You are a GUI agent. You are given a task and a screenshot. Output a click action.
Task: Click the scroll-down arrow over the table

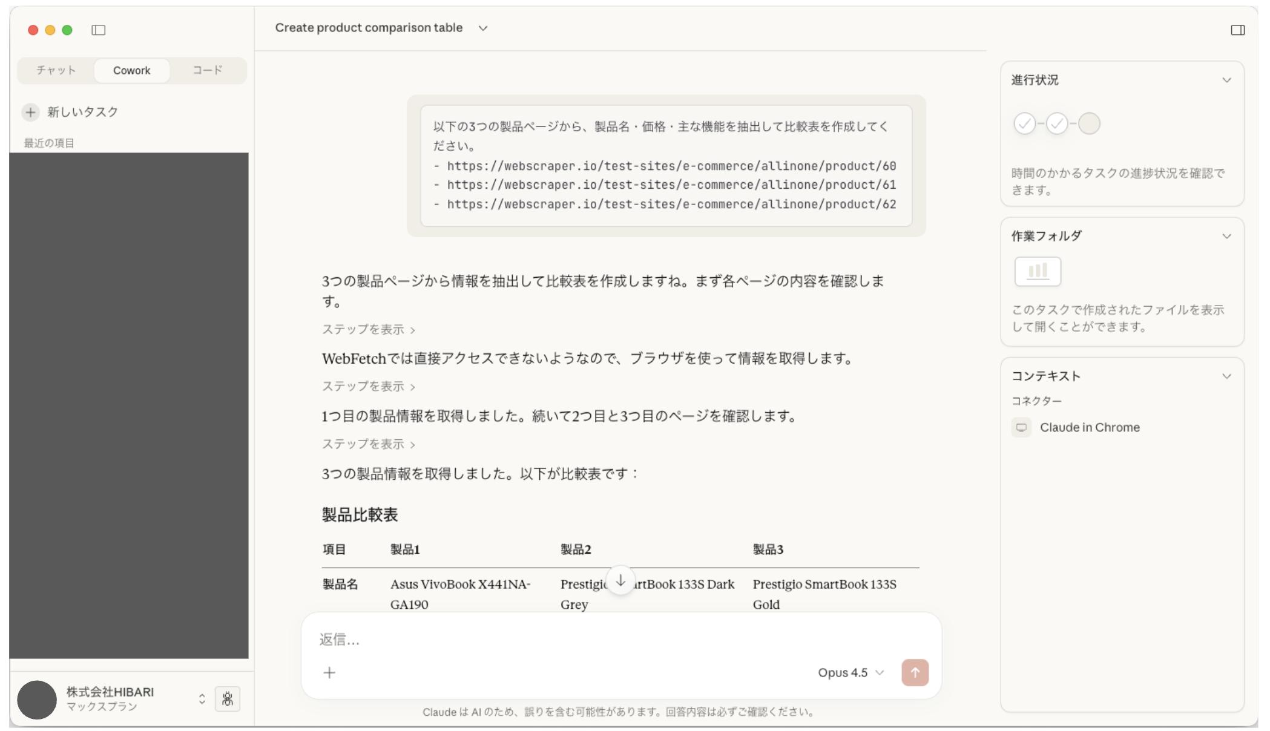620,580
